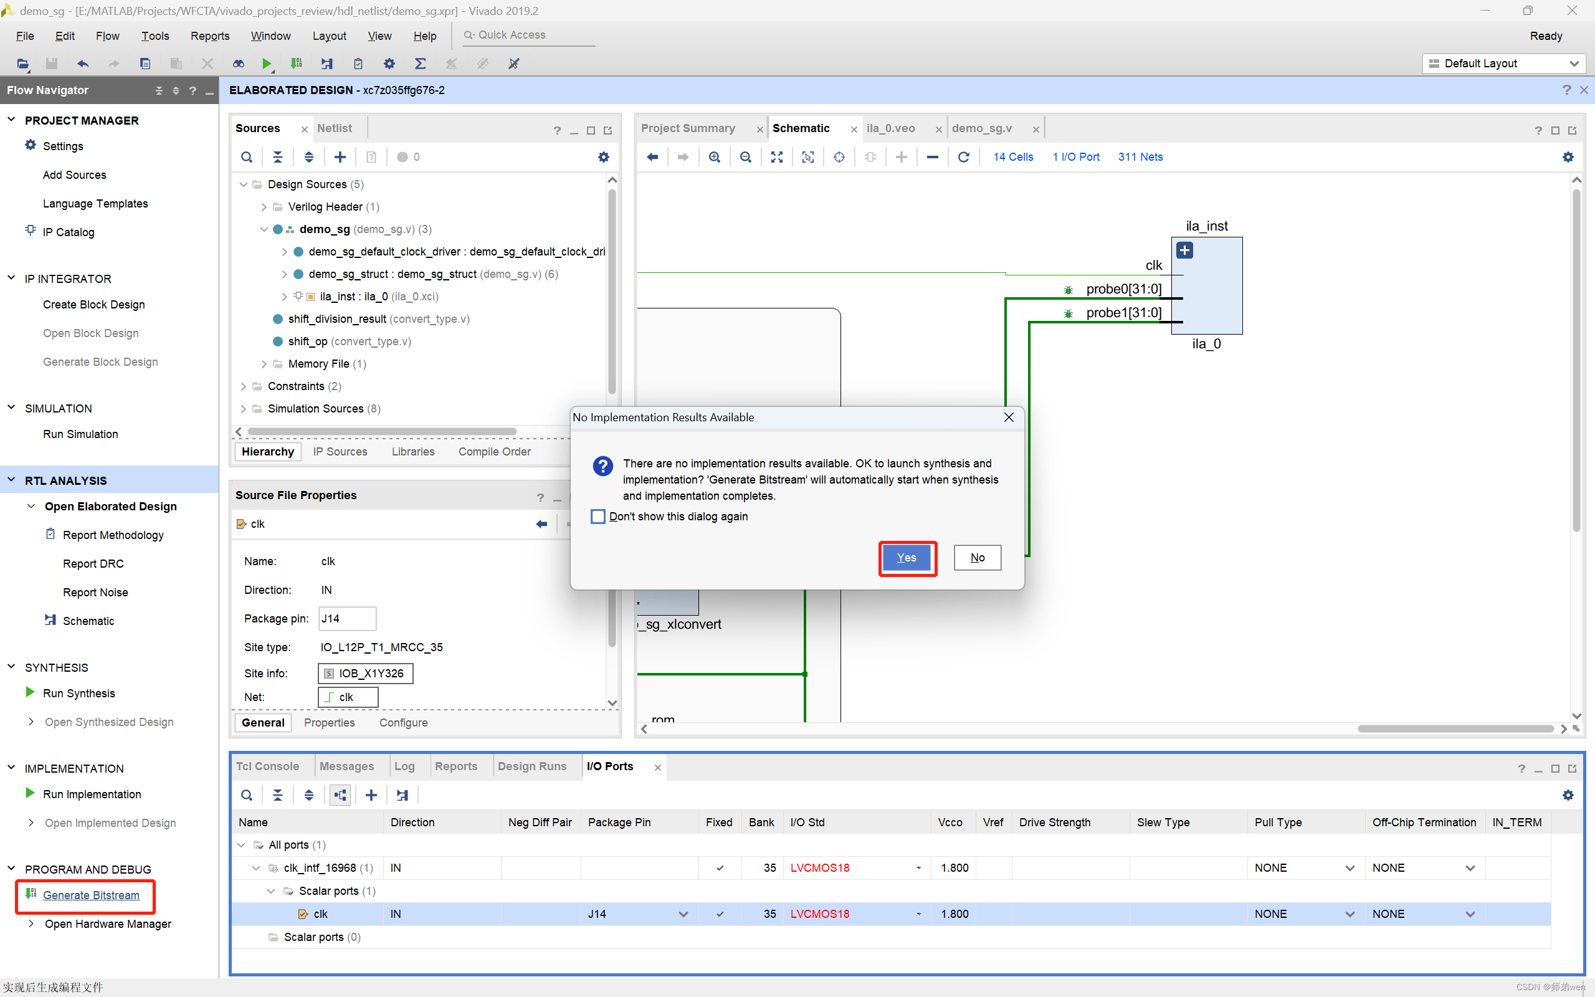
Task: Click the Package pin J14 input field
Action: (x=346, y=619)
